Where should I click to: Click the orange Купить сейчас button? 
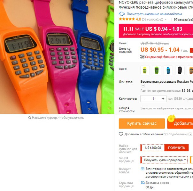[142, 123]
